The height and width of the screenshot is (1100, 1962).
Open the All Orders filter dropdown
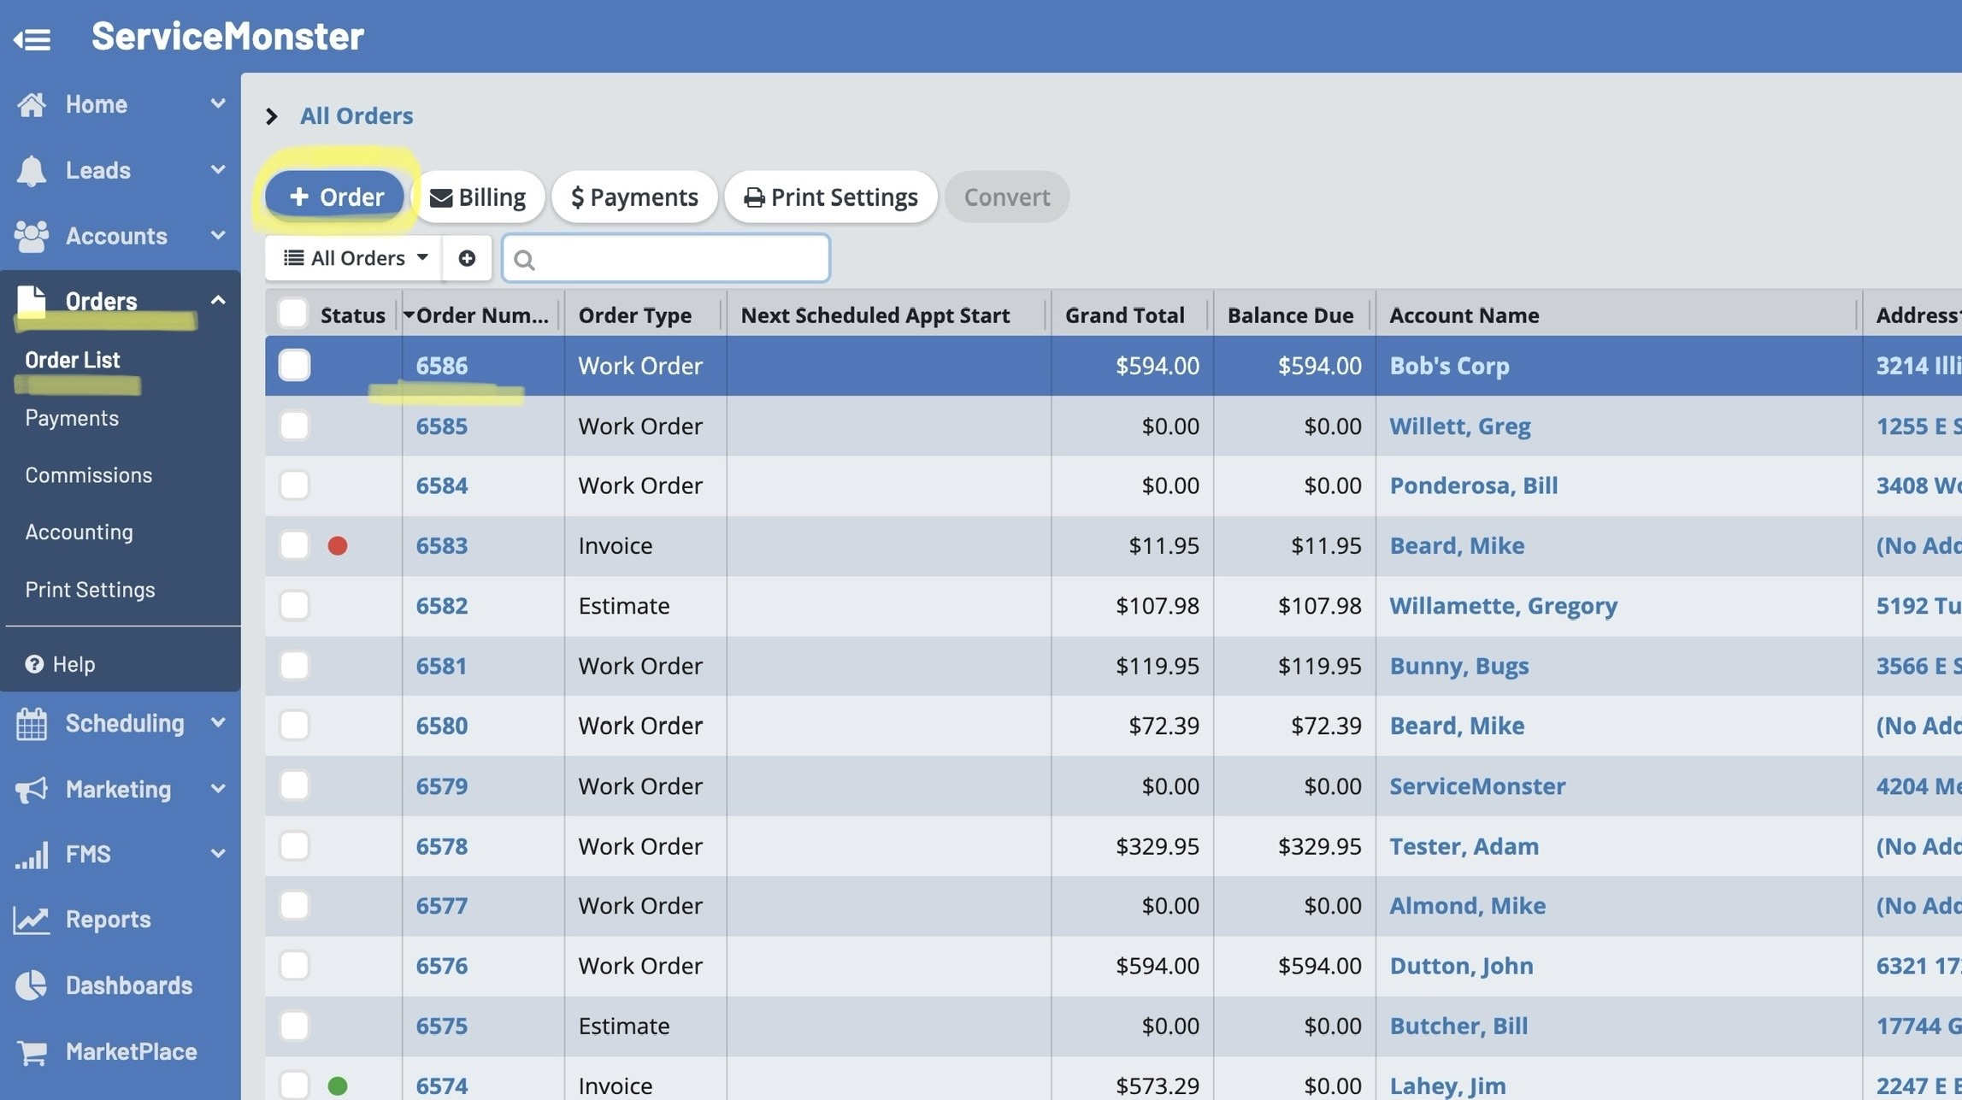click(x=355, y=258)
